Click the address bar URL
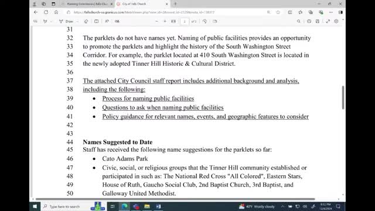Screen dimensions: 375x211 click(x=144, y=12)
